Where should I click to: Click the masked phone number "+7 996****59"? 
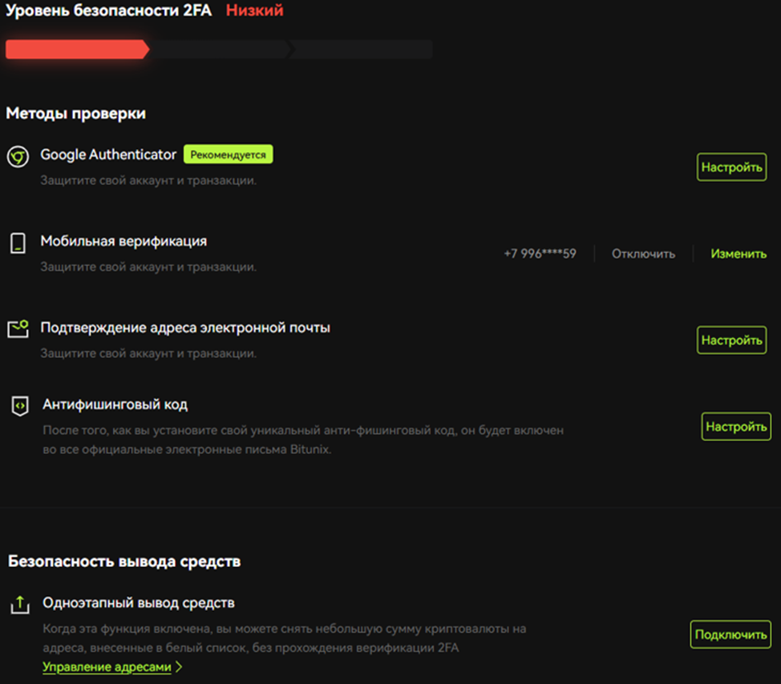539,253
